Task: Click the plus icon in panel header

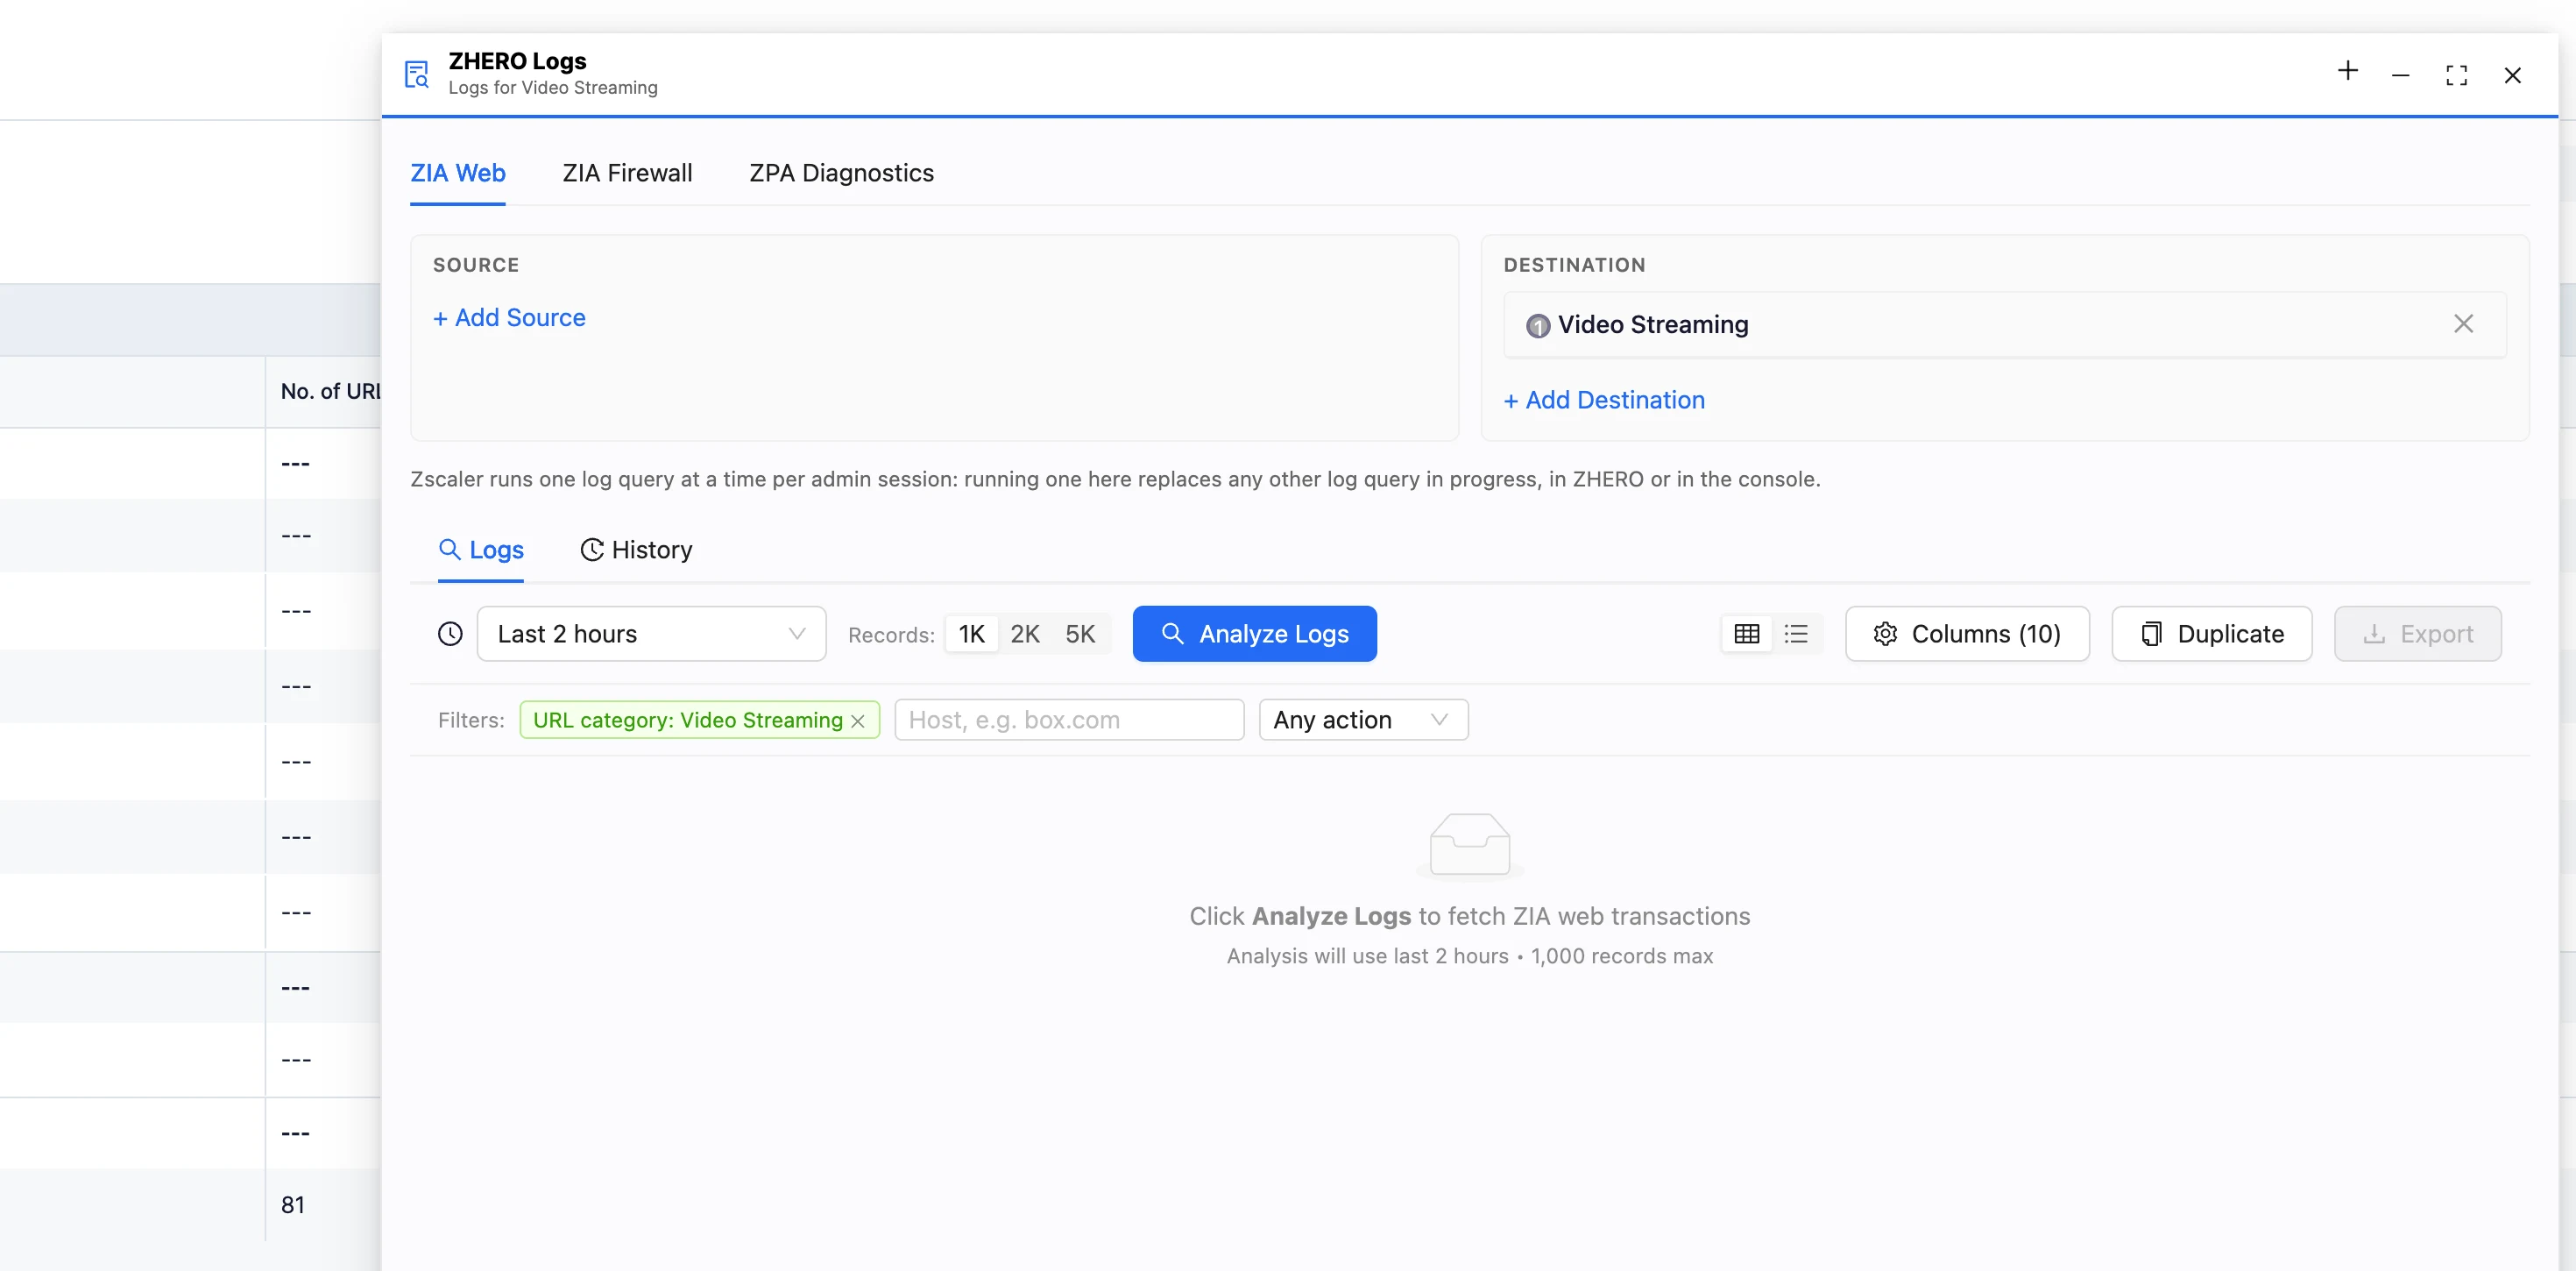Action: (x=2347, y=71)
